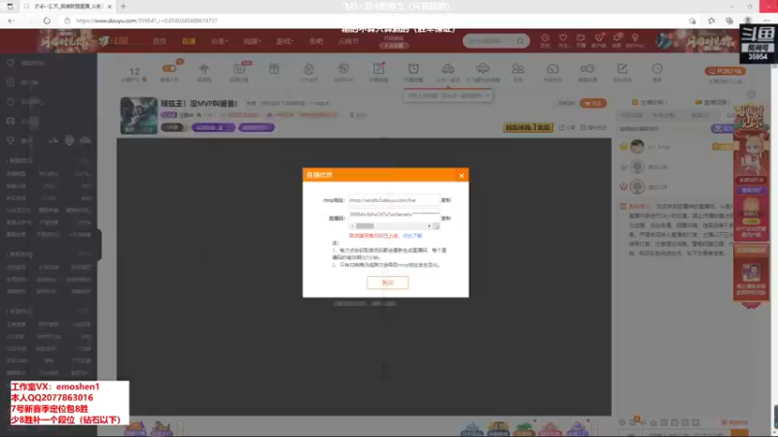Open the spiral icon in broadcaster toolbar

tap(343, 69)
